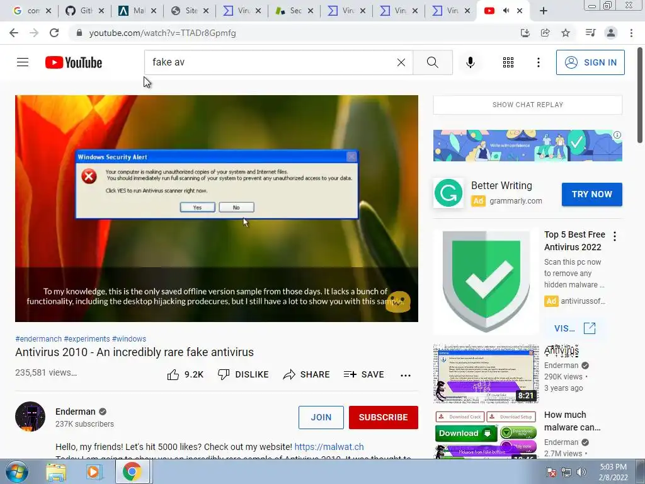Image resolution: width=645 pixels, height=484 pixels.
Task: Open the malwat.ch link in description
Action: (x=329, y=447)
